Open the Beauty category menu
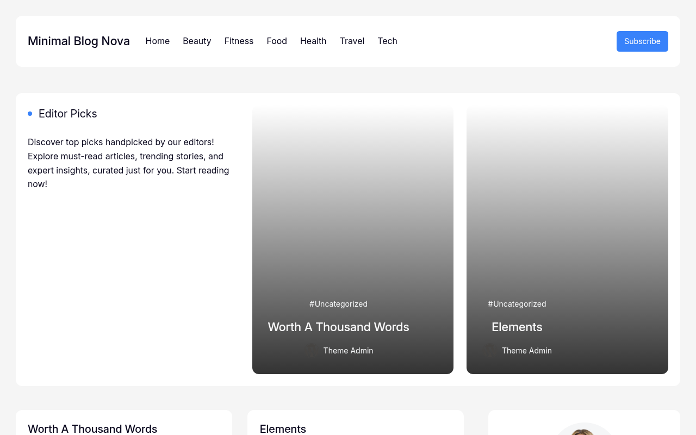 click(x=197, y=41)
